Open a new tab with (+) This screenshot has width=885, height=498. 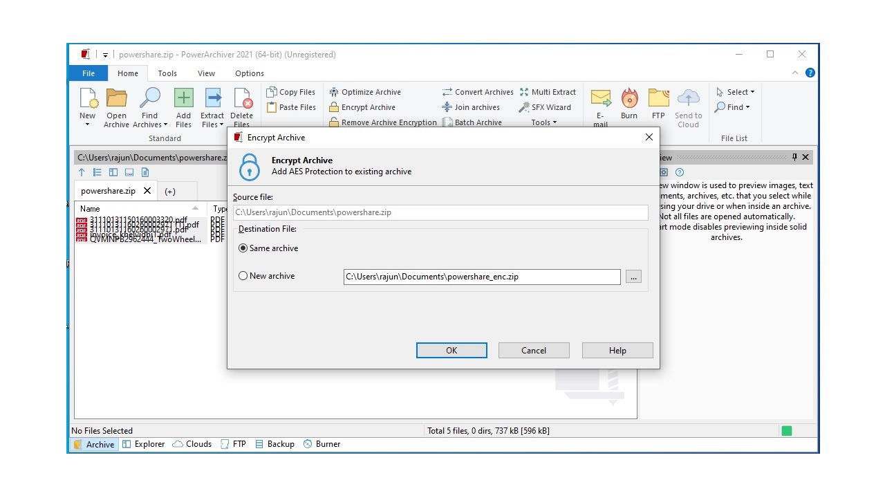click(x=170, y=192)
